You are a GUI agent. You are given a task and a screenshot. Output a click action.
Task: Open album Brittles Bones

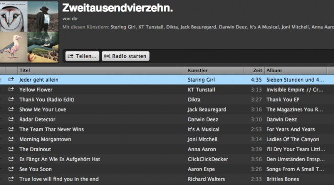point(283,179)
